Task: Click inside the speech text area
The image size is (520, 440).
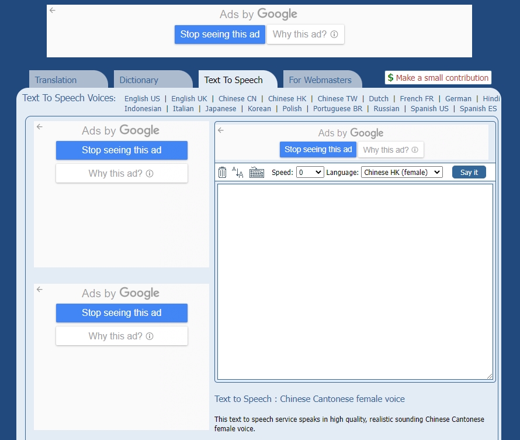Action: click(355, 281)
